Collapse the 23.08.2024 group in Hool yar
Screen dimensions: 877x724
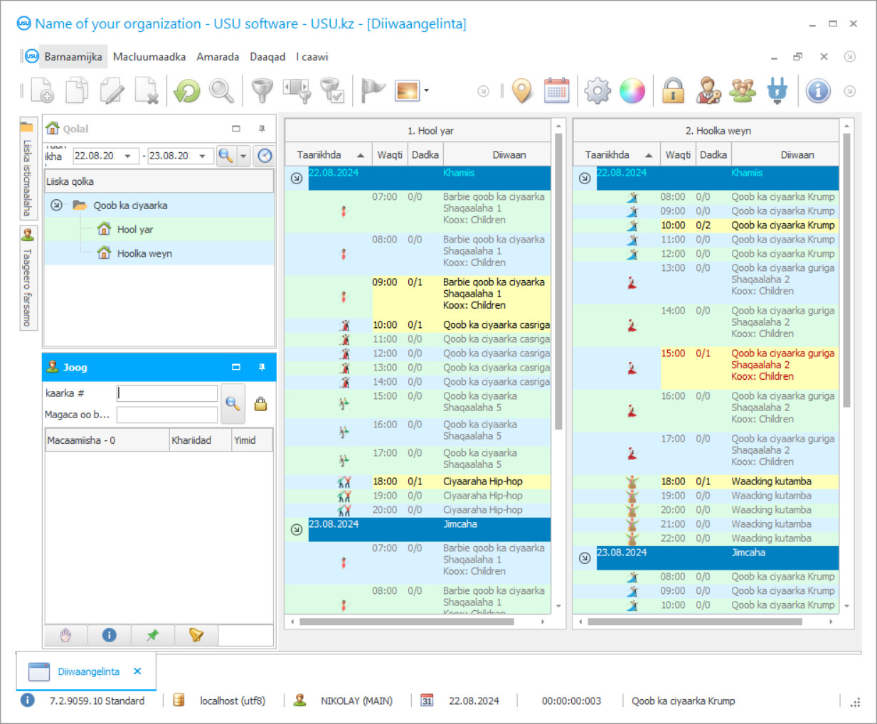(297, 529)
